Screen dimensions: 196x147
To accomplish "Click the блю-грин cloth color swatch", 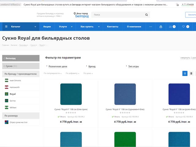I will tap(71, 94).
